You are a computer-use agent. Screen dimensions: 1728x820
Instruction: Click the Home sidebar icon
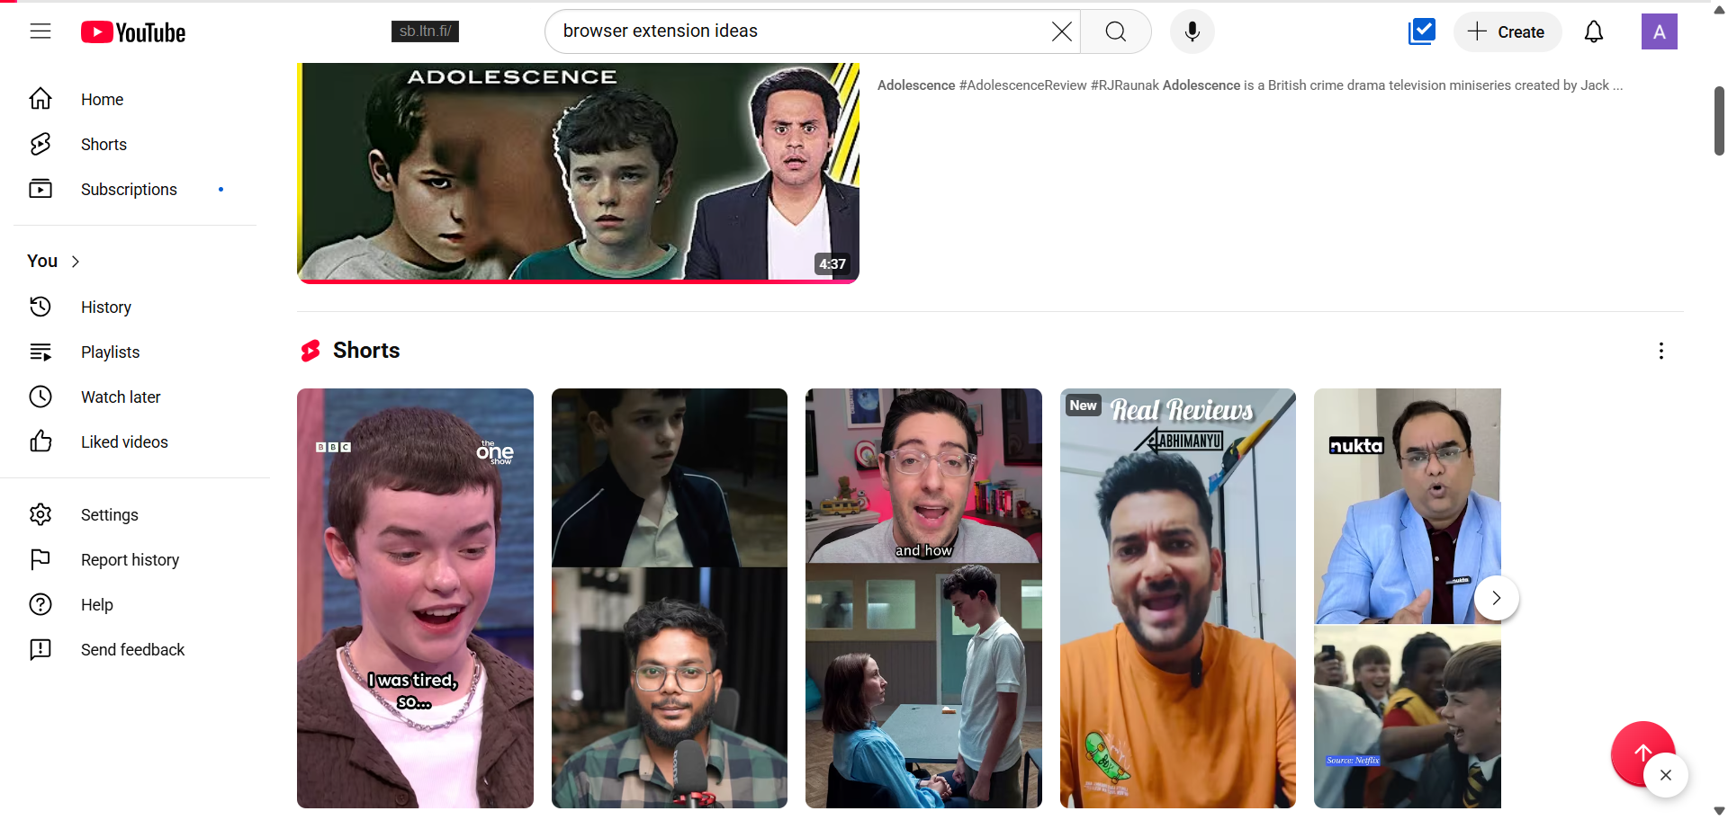pos(40,99)
